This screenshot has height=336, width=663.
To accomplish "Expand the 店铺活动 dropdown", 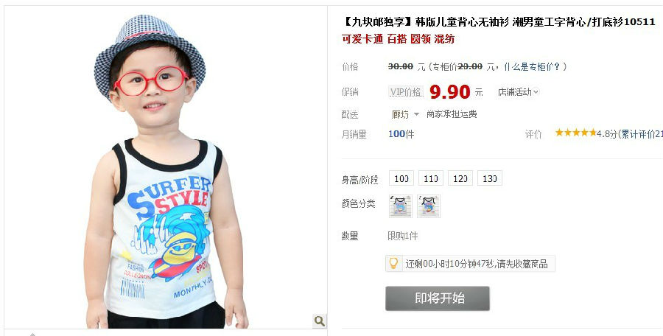I will [518, 92].
